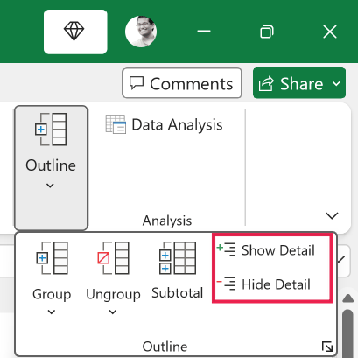Screen dimensions: 358x358
Task: Open the premium diamond icon button
Action: (75, 32)
